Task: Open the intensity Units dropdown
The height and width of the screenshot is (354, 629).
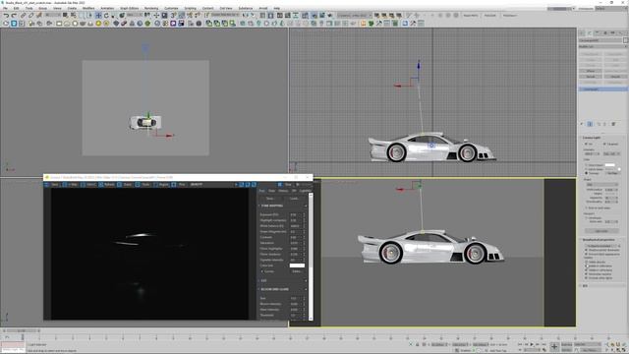Action: point(611,153)
